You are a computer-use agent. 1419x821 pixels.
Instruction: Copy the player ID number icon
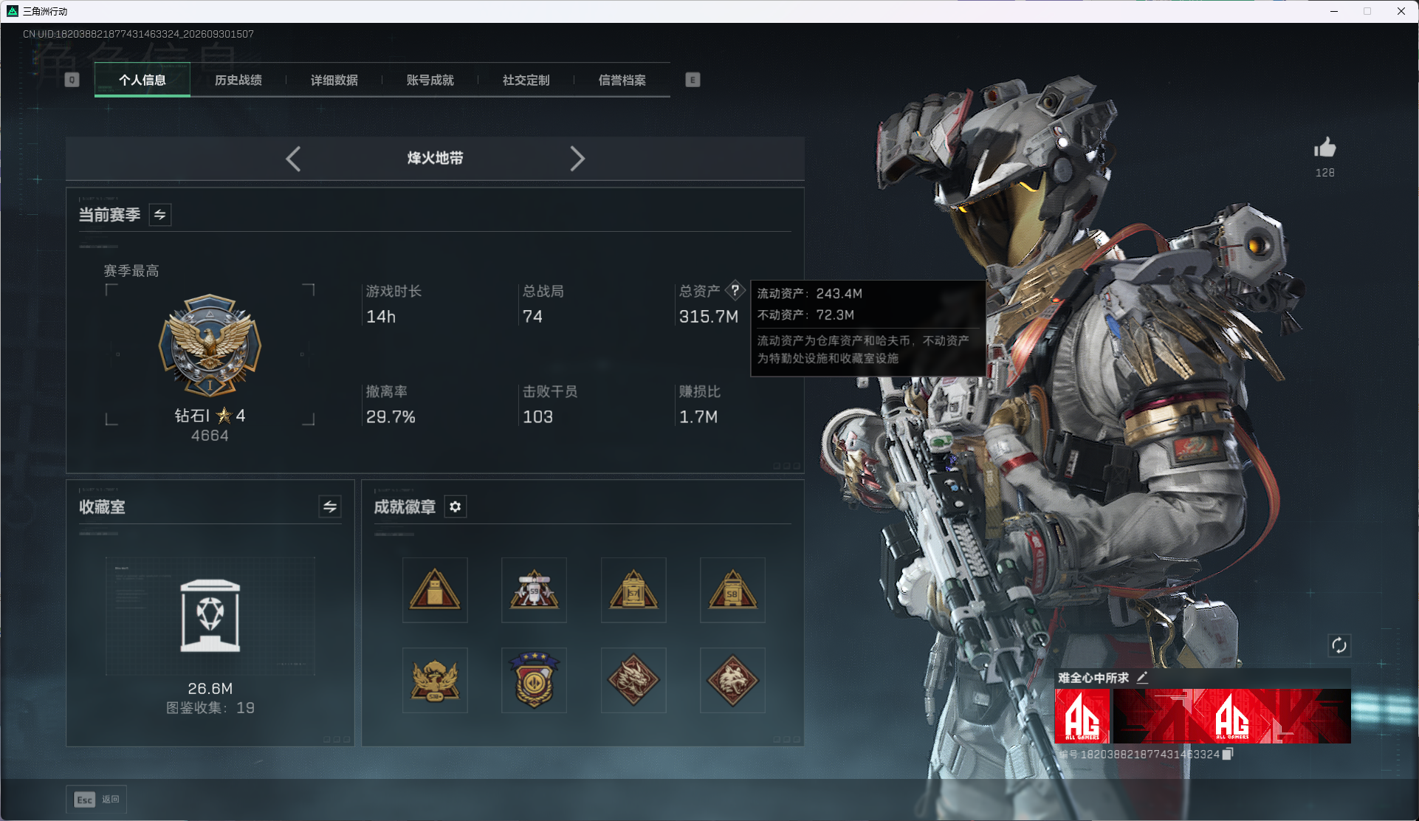tap(1228, 754)
